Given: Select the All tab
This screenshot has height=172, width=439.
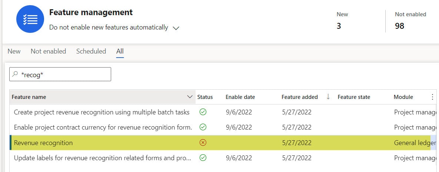Looking at the screenshot, I should click(x=120, y=51).
